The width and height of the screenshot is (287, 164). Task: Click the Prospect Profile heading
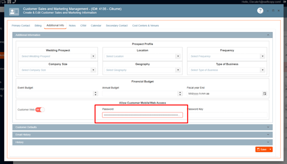(x=142, y=44)
